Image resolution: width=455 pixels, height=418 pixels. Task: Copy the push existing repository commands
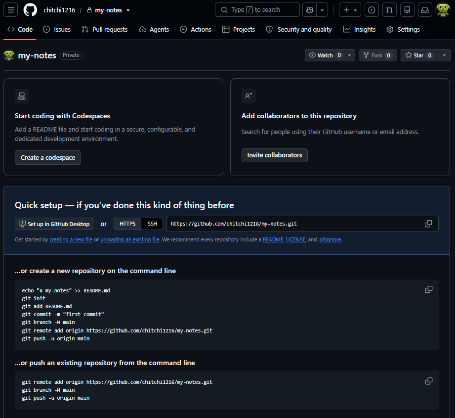pos(429,381)
